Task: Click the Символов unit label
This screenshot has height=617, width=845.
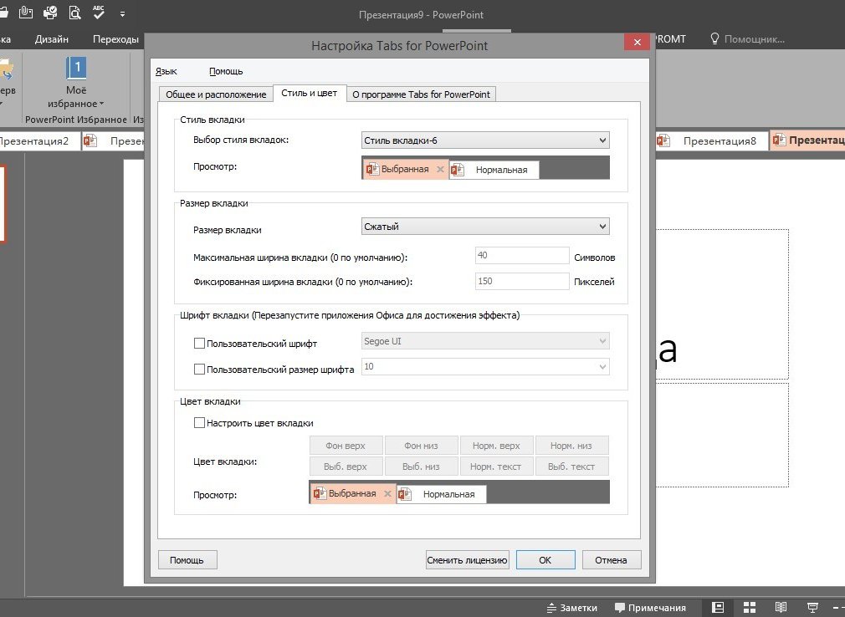Action: click(x=594, y=258)
